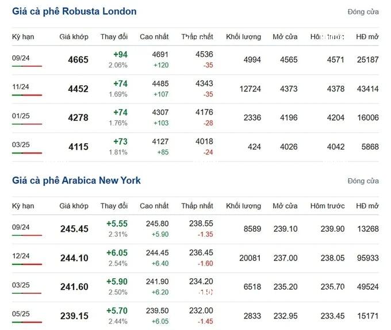
Task: Open Arabica contract 03/25 with price 241.60
Action: click(195, 287)
